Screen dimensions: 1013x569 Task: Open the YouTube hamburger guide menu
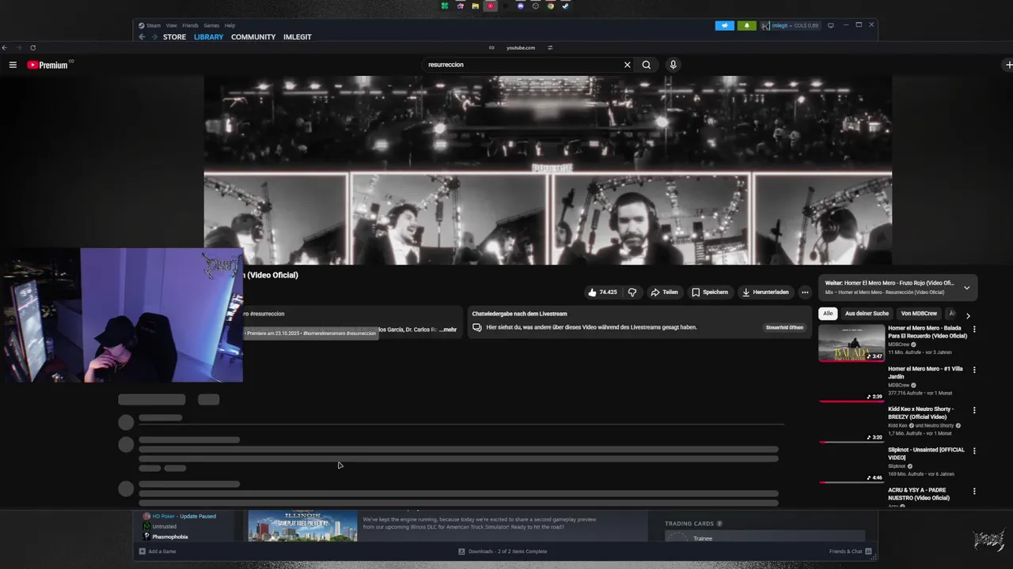pos(13,65)
